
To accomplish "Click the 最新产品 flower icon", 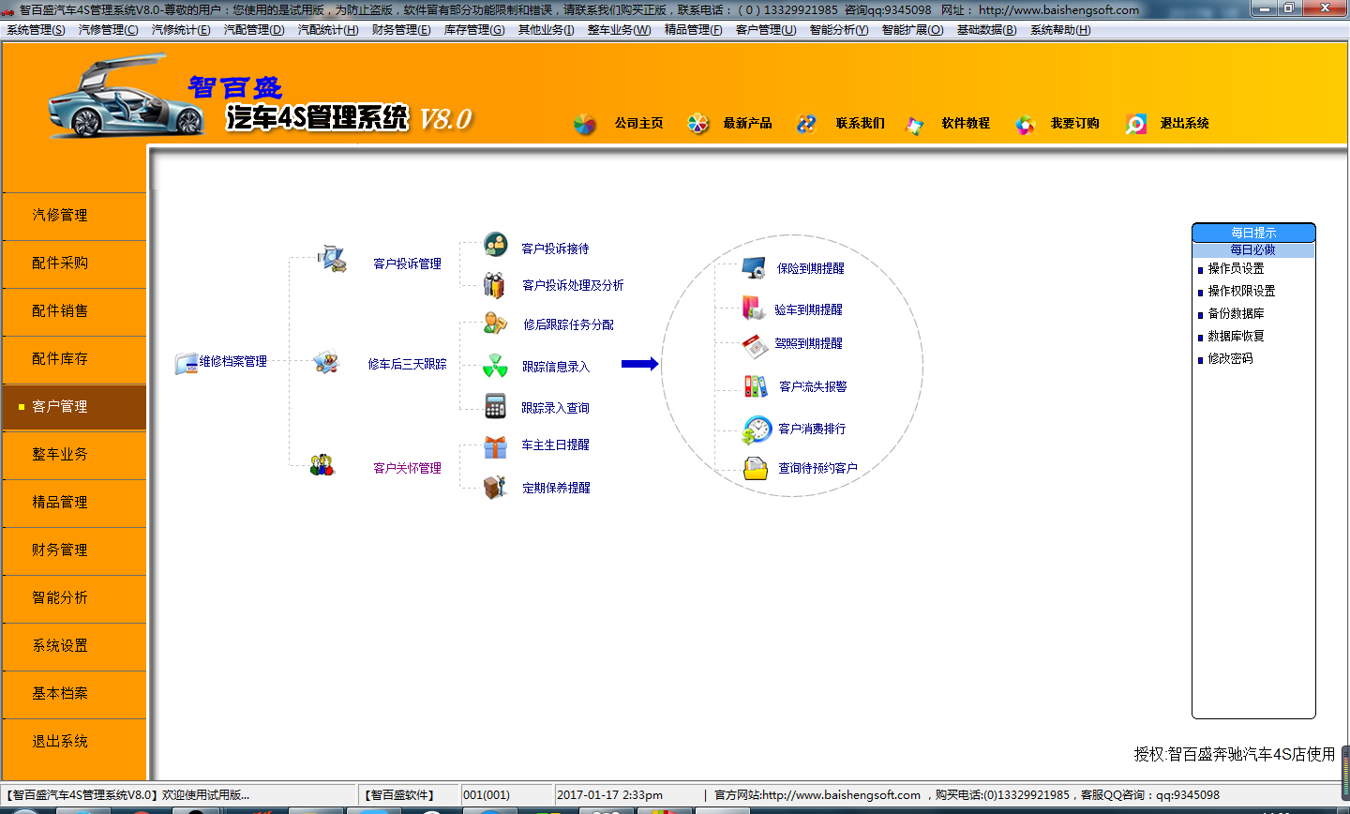I will (x=697, y=124).
